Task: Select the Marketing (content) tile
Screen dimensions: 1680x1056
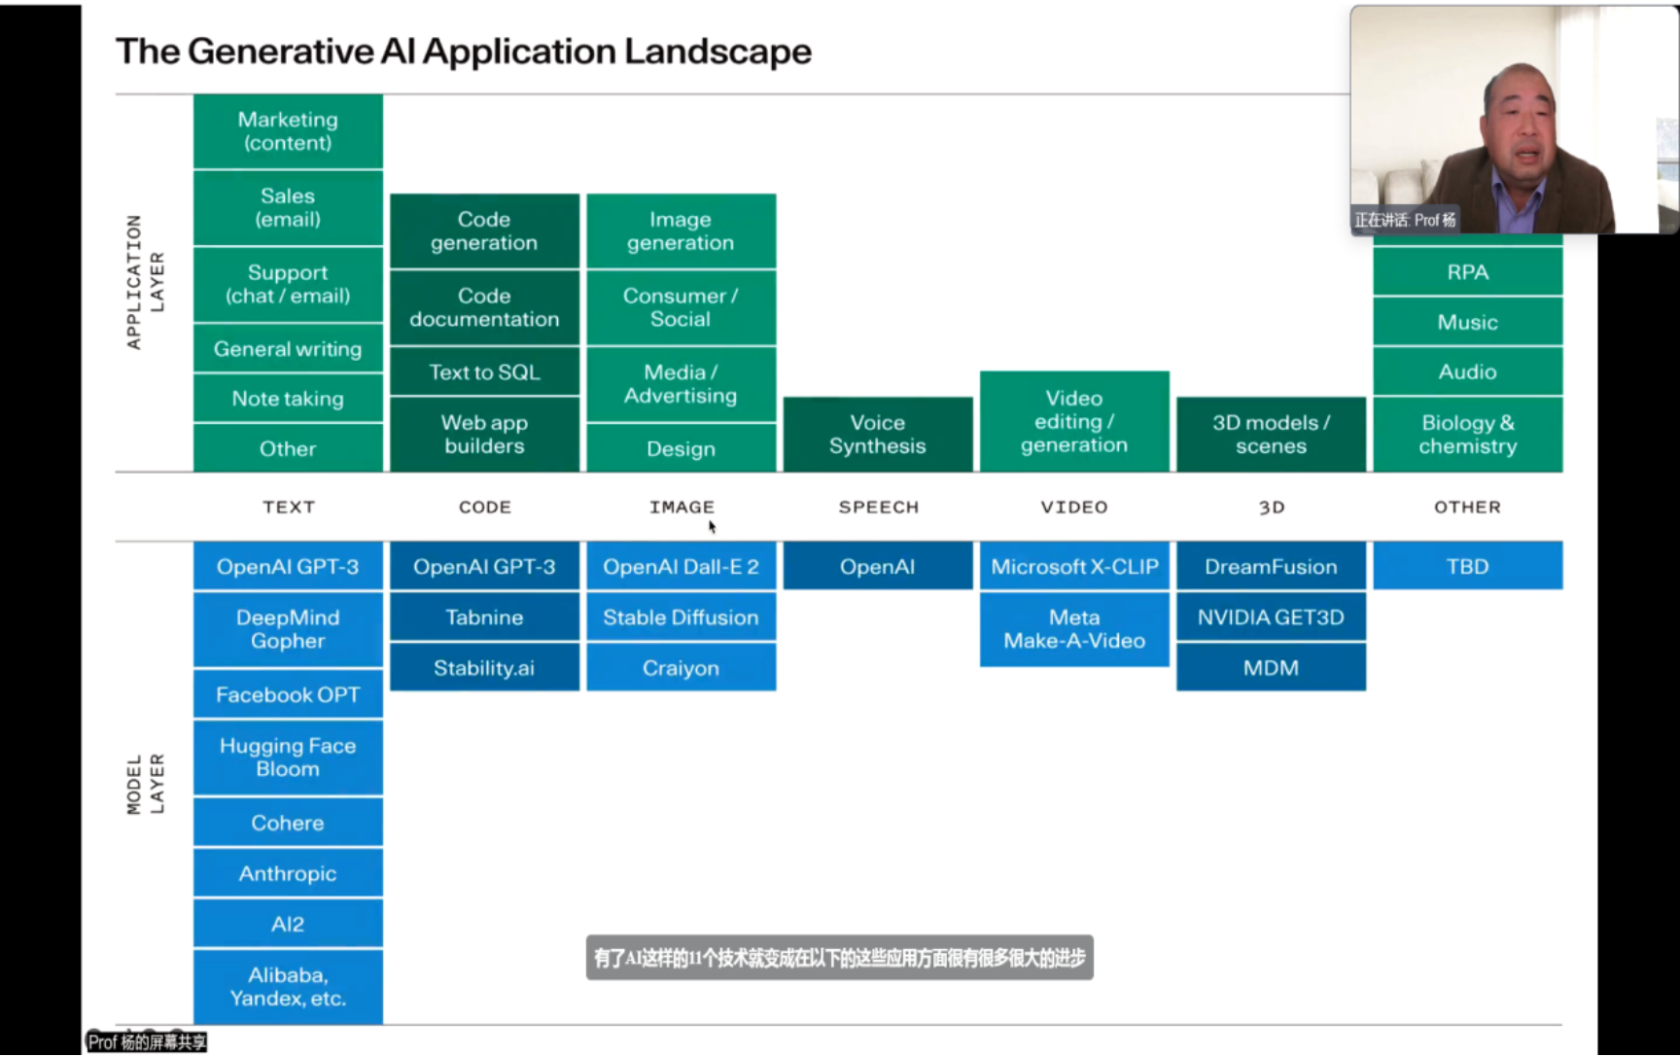Action: pos(288,131)
